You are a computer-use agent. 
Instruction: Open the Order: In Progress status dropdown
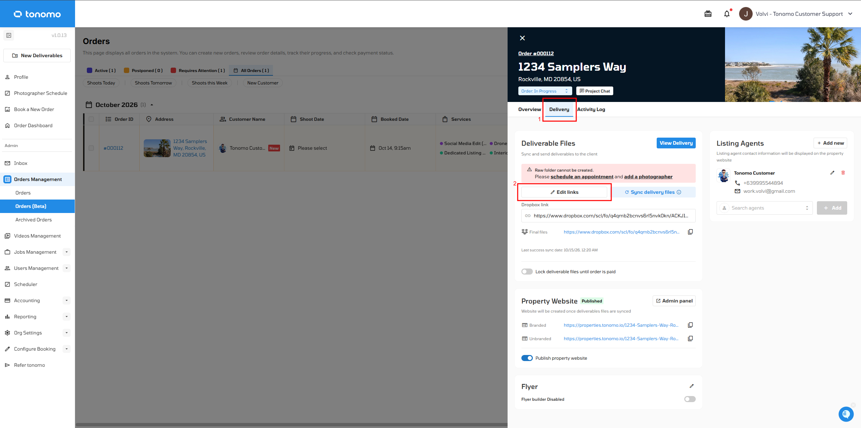pos(545,91)
